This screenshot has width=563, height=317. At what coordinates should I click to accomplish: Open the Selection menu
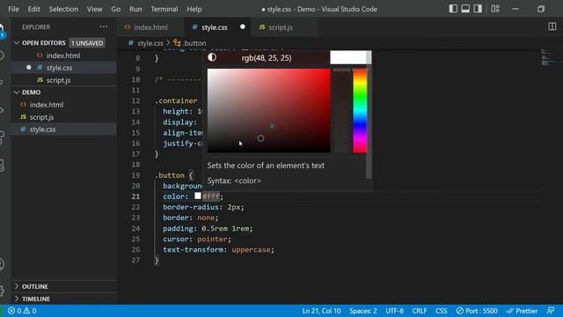63,9
